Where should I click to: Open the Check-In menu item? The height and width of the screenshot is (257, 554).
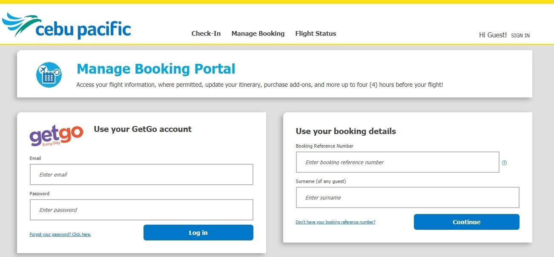coord(206,34)
